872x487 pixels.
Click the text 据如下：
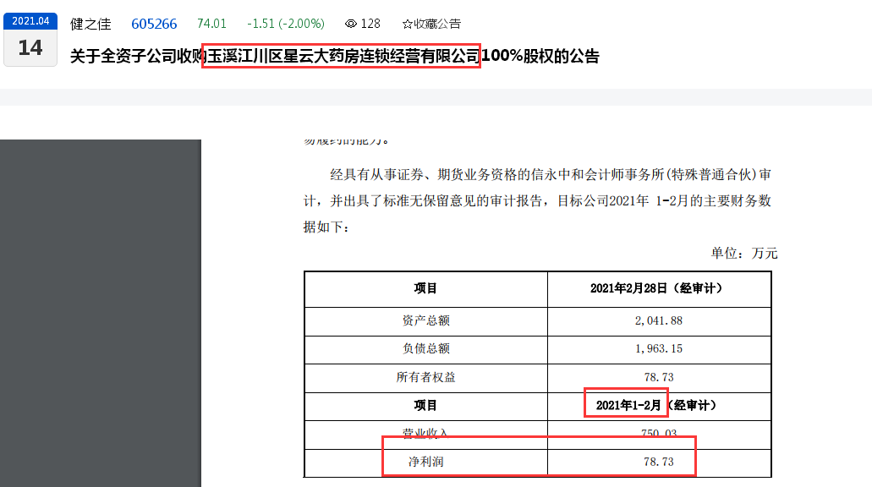click(x=326, y=227)
